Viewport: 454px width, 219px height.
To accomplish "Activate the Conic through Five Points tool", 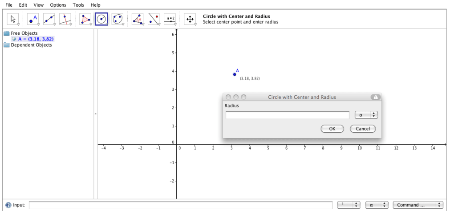I will (x=118, y=19).
